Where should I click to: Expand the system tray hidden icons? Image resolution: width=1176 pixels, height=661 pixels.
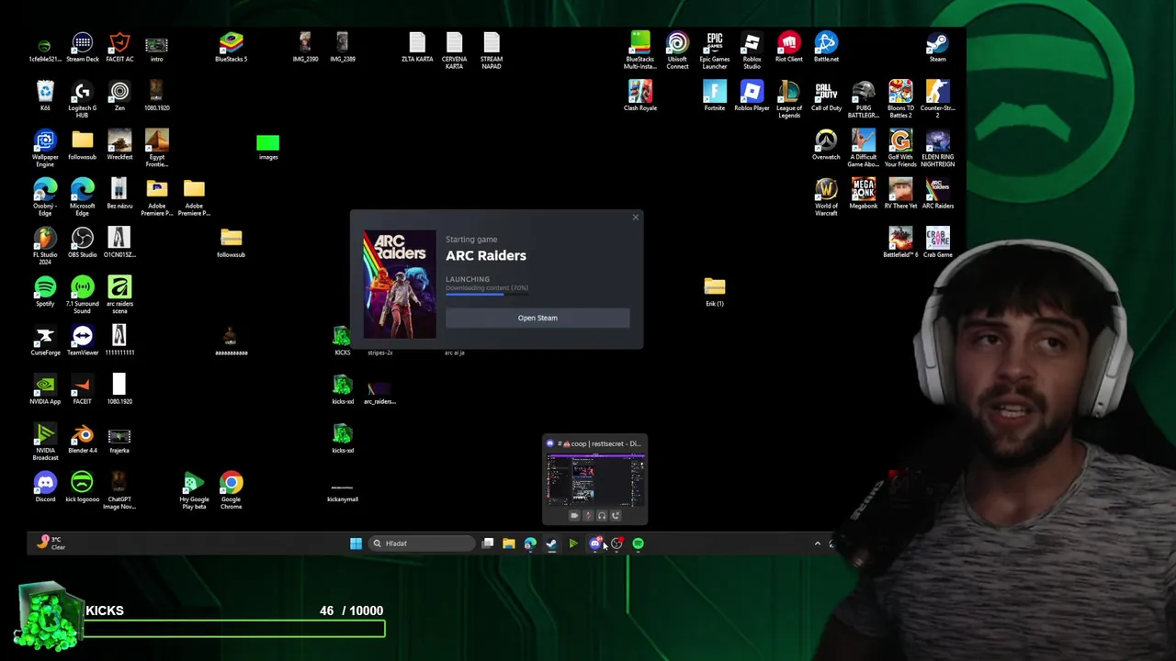click(818, 543)
